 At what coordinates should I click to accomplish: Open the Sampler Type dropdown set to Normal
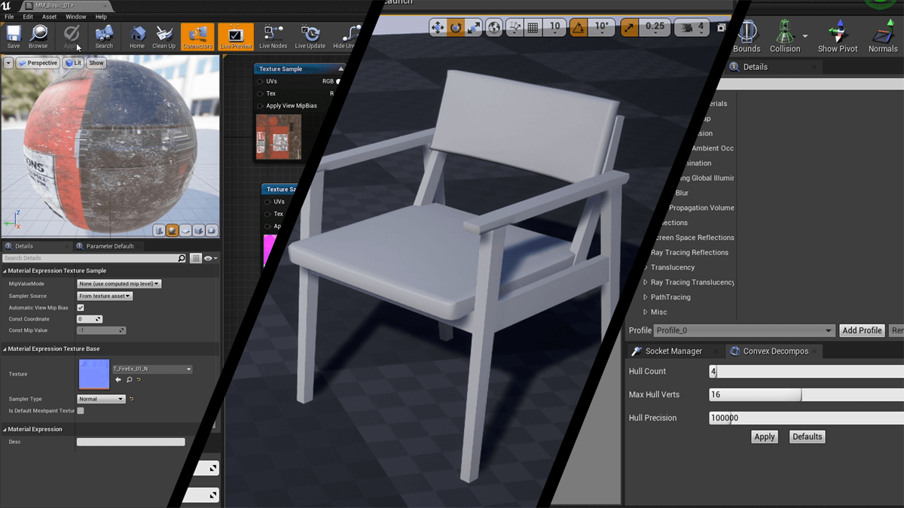(100, 398)
